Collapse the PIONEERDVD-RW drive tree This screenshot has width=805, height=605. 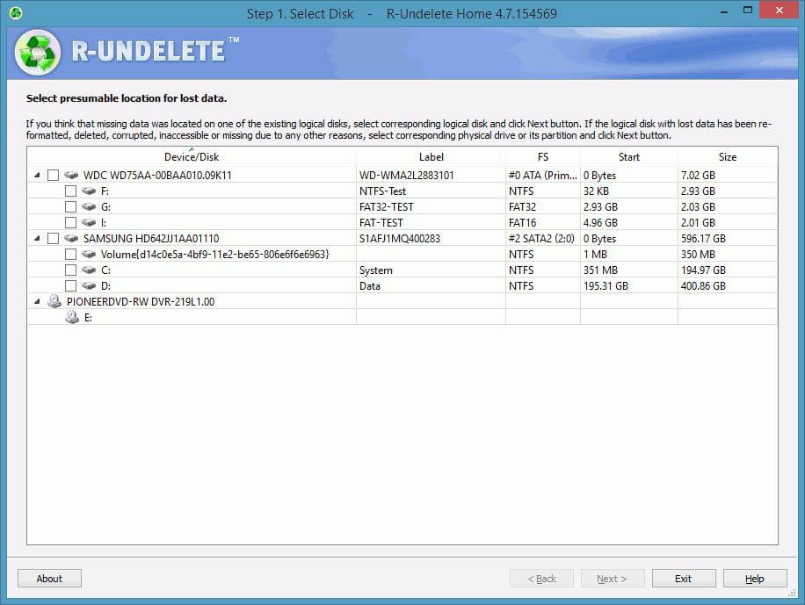(x=37, y=302)
